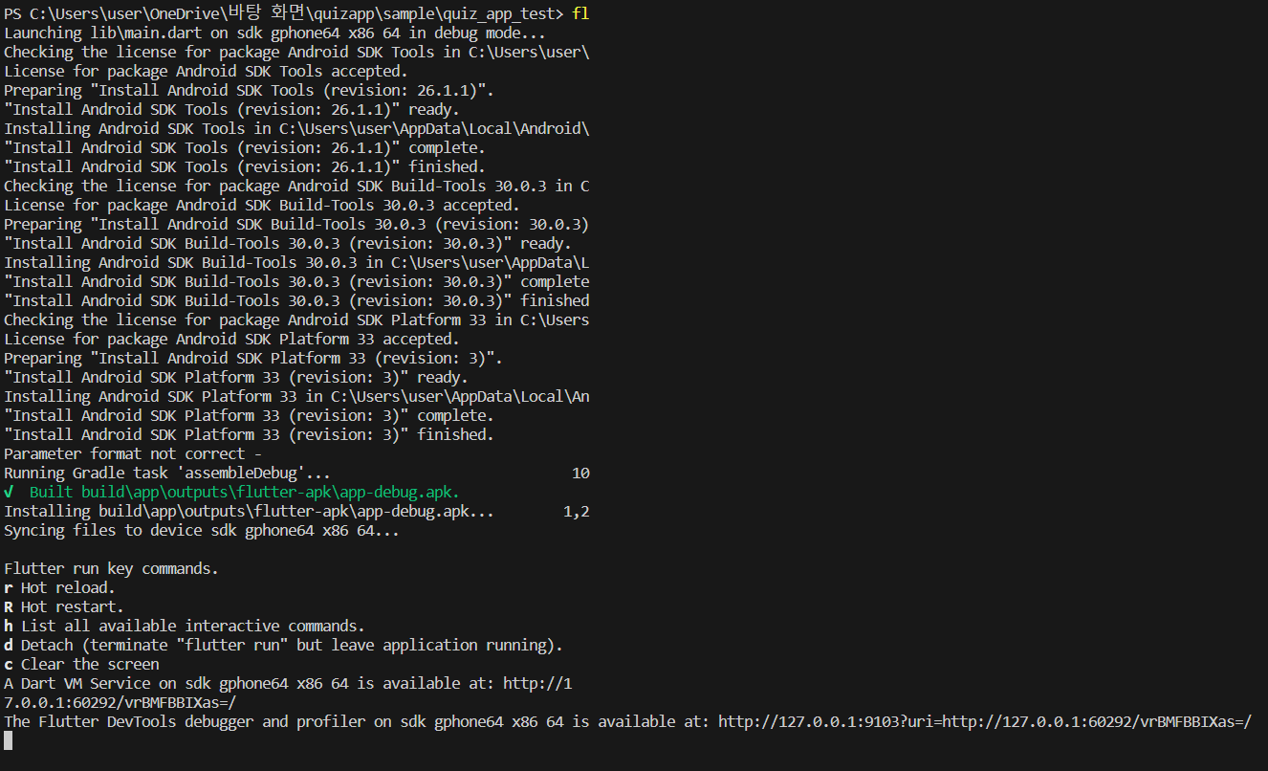
Task: Click 'Checking the license' line for Platform 33
Action: click(x=296, y=319)
